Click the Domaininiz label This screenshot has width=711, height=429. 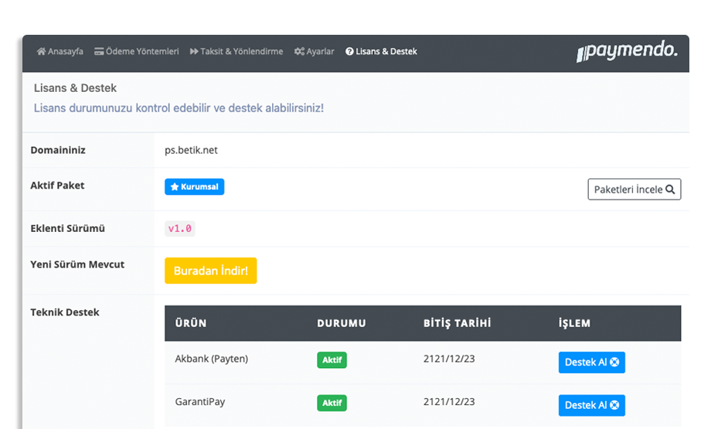point(58,150)
